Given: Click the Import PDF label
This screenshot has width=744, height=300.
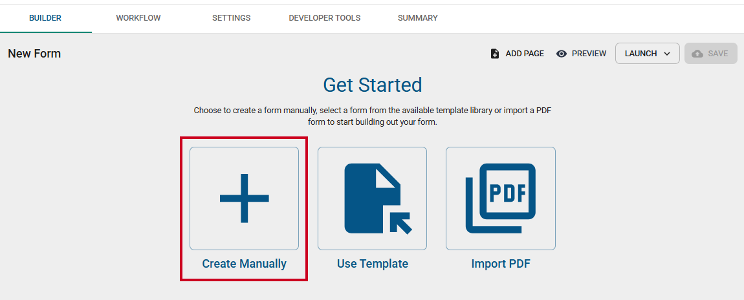Looking at the screenshot, I should click(501, 264).
